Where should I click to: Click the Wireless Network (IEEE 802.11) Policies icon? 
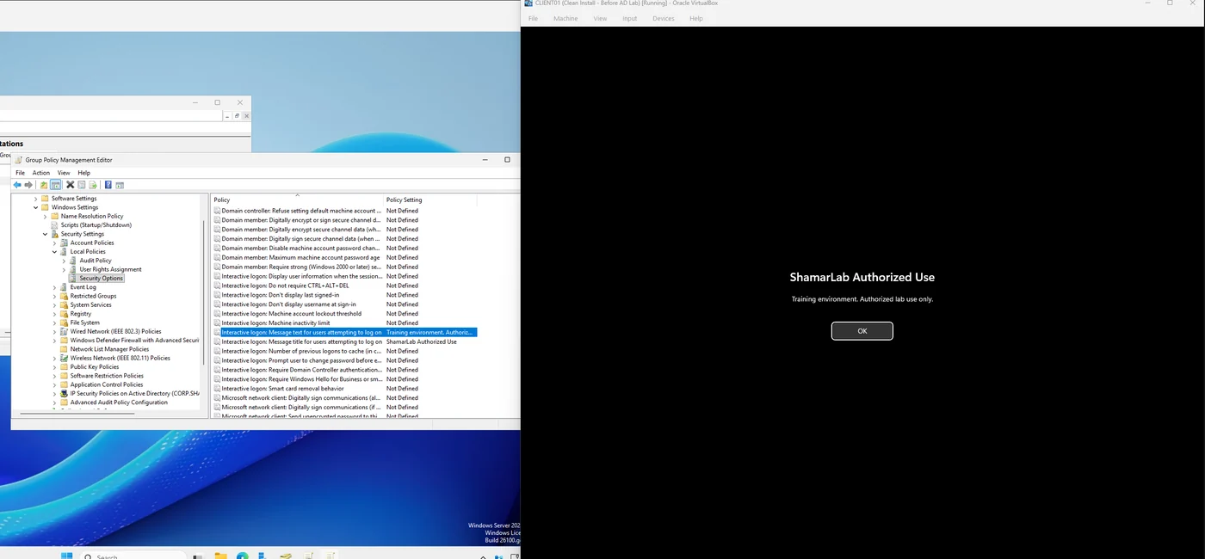(x=65, y=358)
